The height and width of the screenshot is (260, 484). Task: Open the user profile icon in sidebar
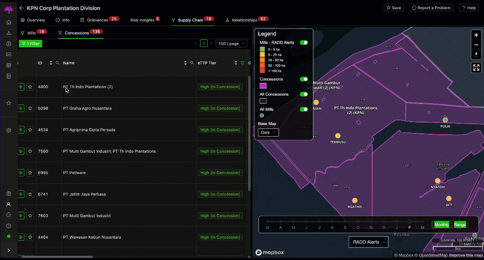[9, 204]
